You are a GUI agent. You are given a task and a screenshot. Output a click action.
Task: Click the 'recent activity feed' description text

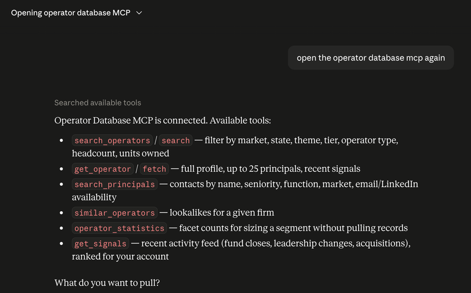tap(180, 243)
